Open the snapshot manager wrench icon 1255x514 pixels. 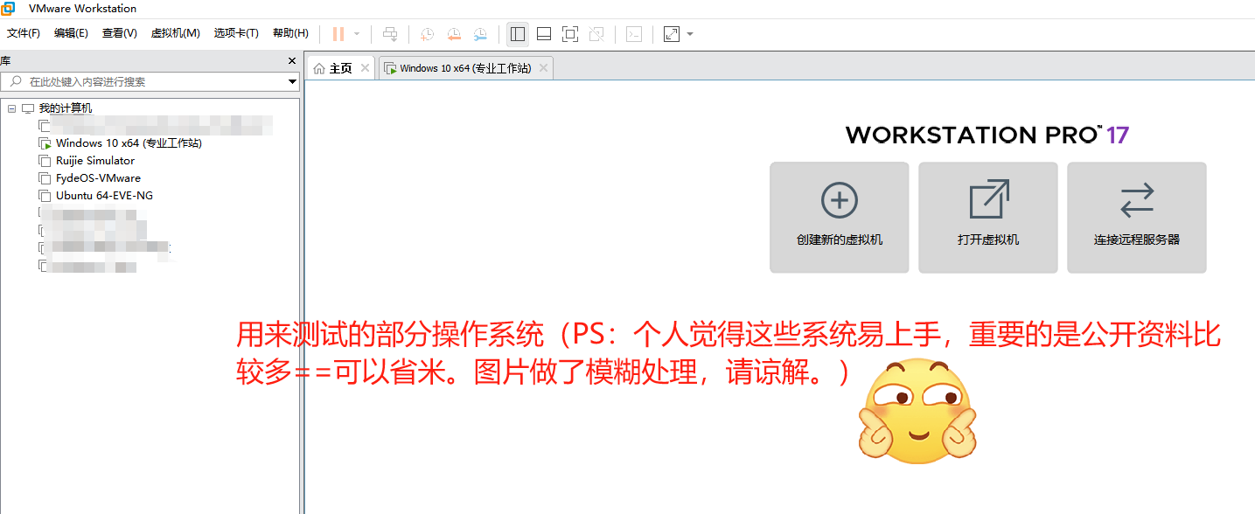[x=481, y=34]
